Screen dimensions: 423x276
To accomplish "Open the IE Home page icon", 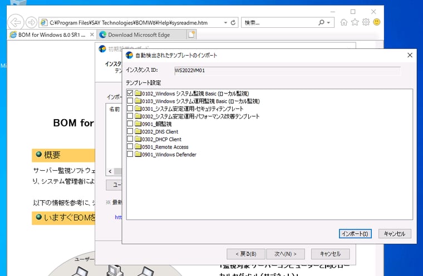I will pyautogui.click(x=344, y=22).
